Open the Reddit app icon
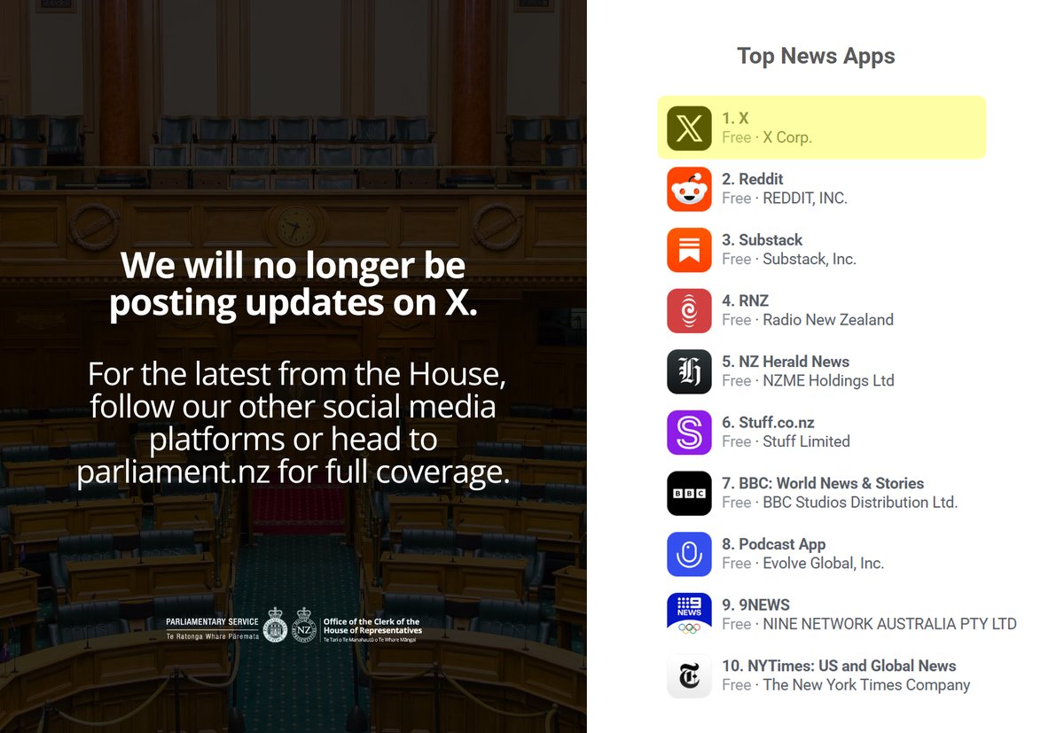The width and height of the screenshot is (1064, 733). [x=689, y=189]
